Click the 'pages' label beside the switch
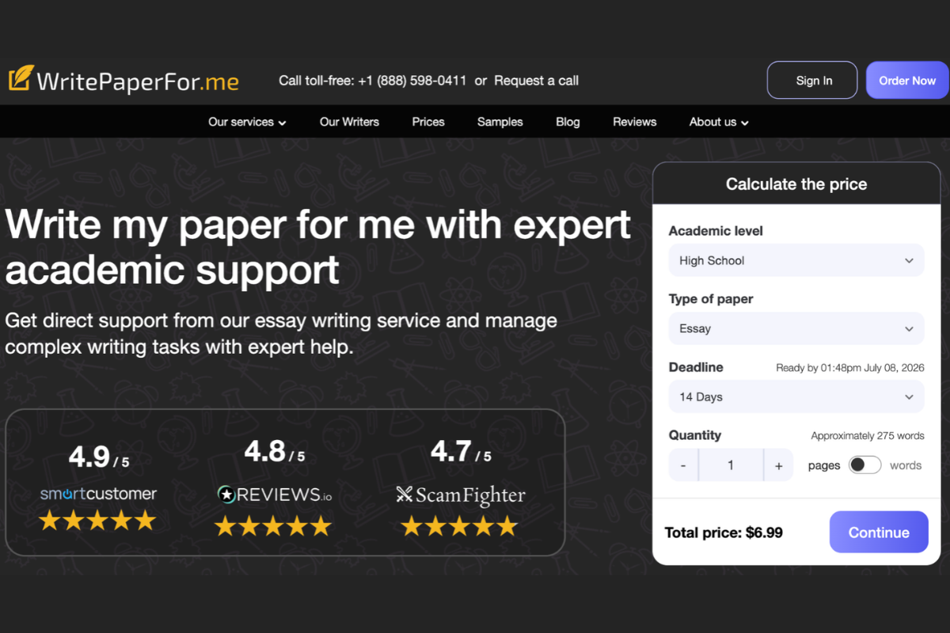This screenshot has height=633, width=950. [824, 465]
